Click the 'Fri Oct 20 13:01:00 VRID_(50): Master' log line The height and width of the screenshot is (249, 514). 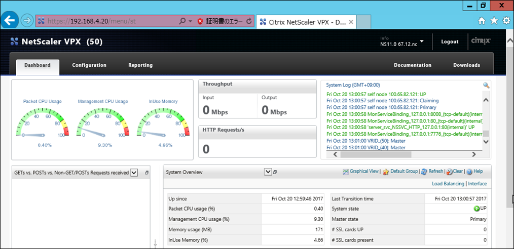tap(366, 141)
